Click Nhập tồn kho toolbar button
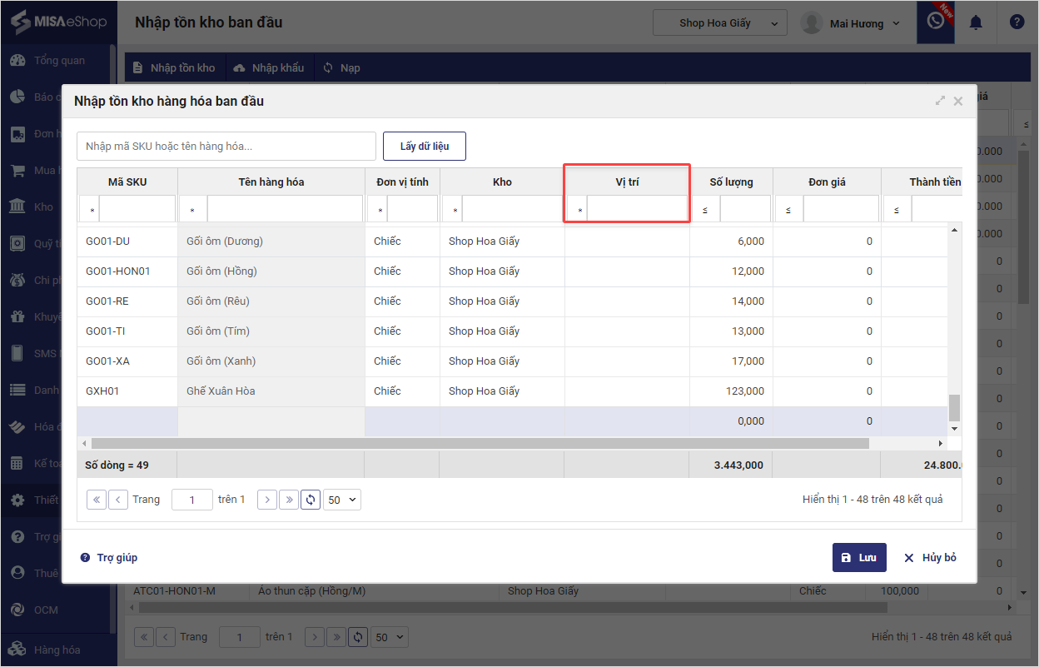This screenshot has width=1039, height=667. pyautogui.click(x=174, y=67)
